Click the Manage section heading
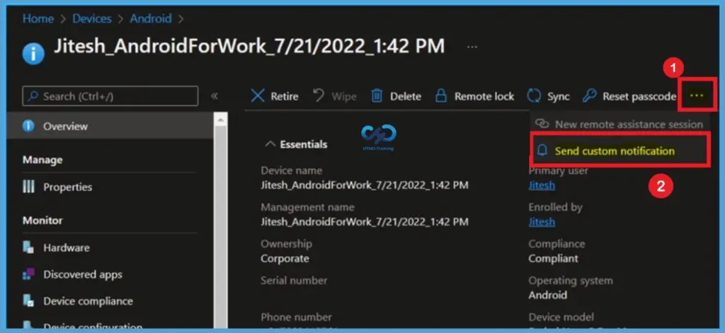Screen dimensions: 725x333 tap(42, 160)
